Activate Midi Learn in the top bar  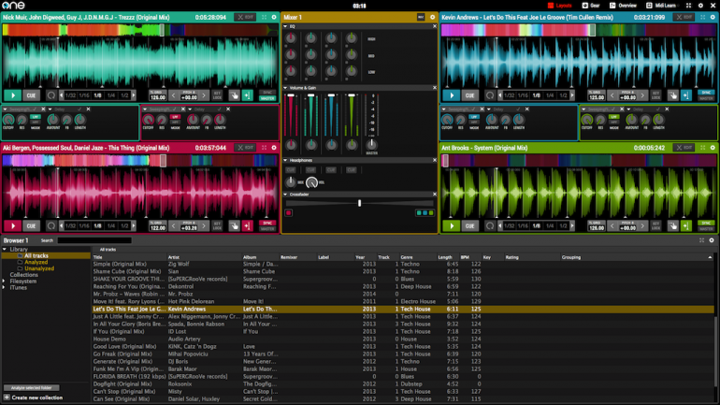pyautogui.click(x=661, y=6)
